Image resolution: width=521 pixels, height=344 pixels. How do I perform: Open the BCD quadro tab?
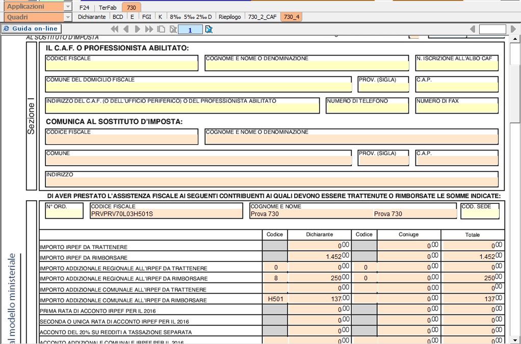pos(118,17)
